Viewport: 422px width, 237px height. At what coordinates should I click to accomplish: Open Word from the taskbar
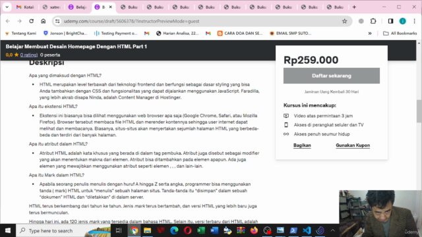tap(214, 230)
